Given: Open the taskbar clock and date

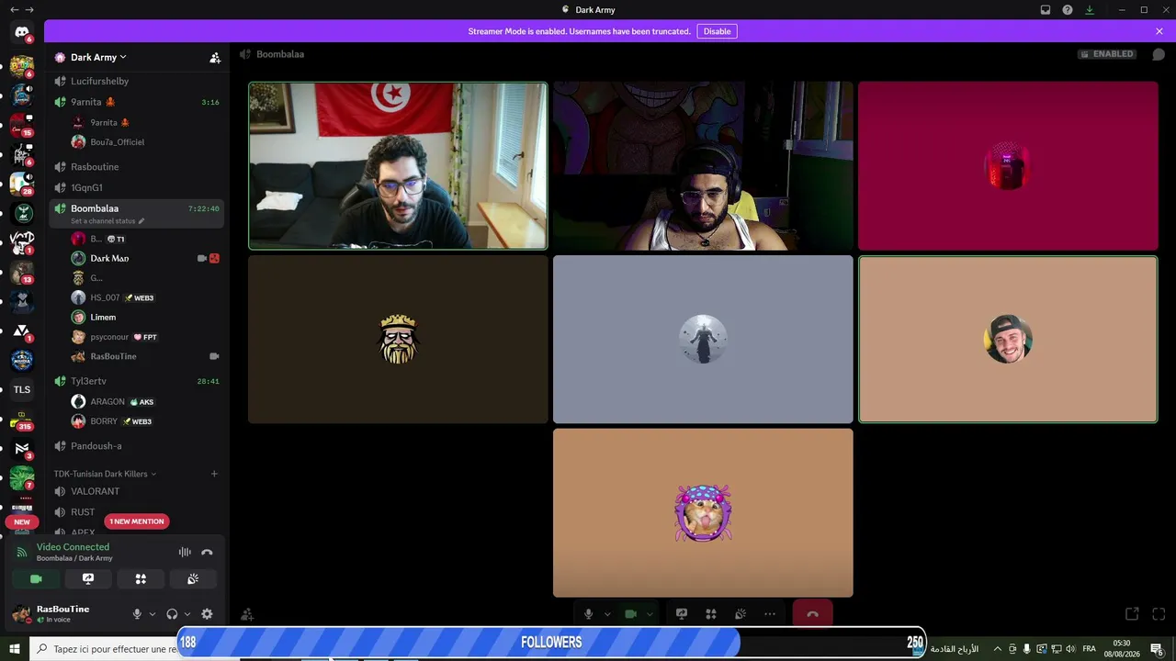Looking at the screenshot, I should click(1122, 649).
